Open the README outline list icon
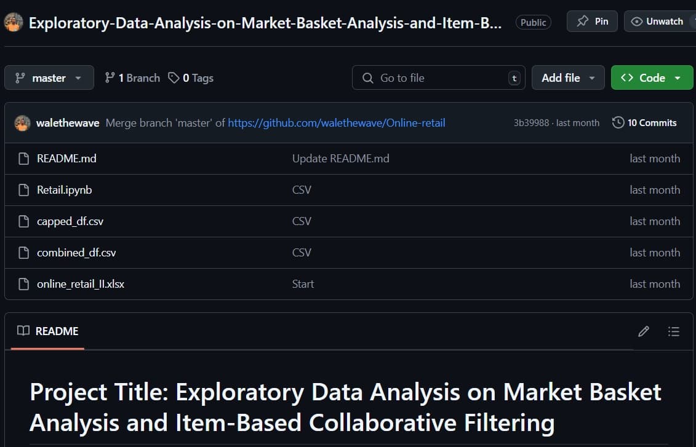The height and width of the screenshot is (447, 696). tap(673, 331)
